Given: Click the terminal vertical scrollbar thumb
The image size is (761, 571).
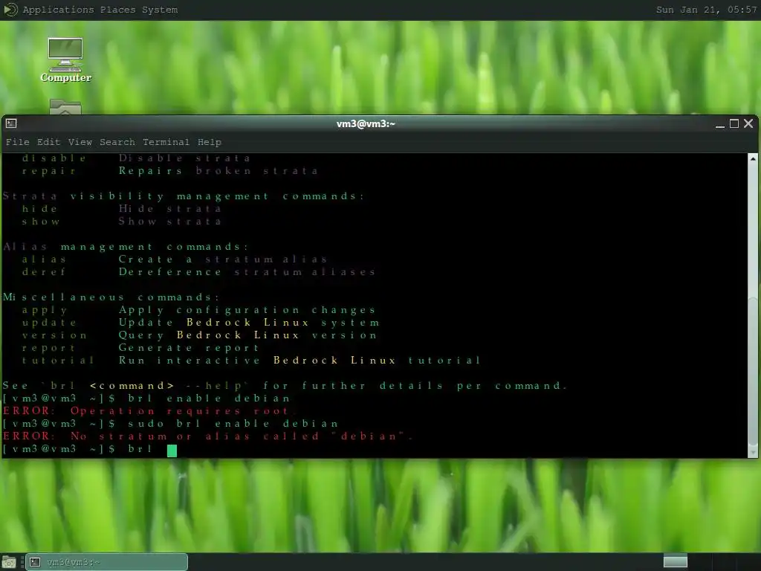Looking at the screenshot, I should click(x=753, y=372).
